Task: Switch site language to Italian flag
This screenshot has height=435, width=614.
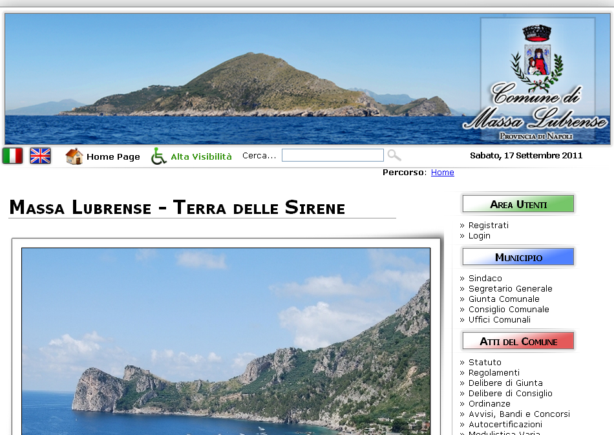Action: coord(12,156)
